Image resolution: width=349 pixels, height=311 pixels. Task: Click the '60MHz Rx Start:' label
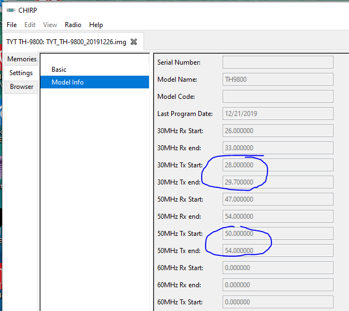point(180,268)
